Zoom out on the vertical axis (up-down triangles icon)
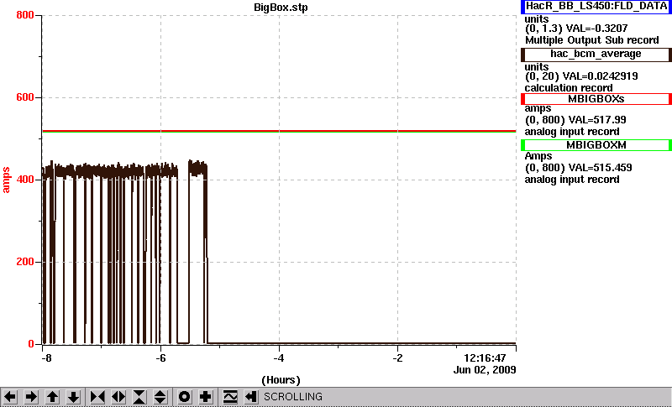672x407 pixels. point(160,397)
